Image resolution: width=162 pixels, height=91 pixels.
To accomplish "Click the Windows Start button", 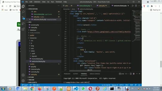I will click(3, 89).
